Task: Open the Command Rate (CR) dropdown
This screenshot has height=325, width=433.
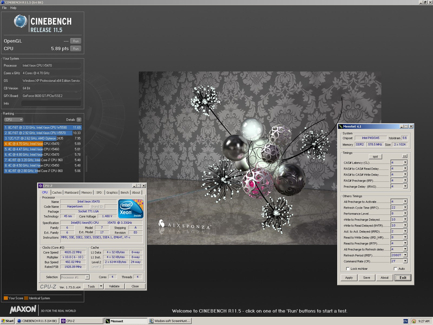Action: tap(405, 261)
